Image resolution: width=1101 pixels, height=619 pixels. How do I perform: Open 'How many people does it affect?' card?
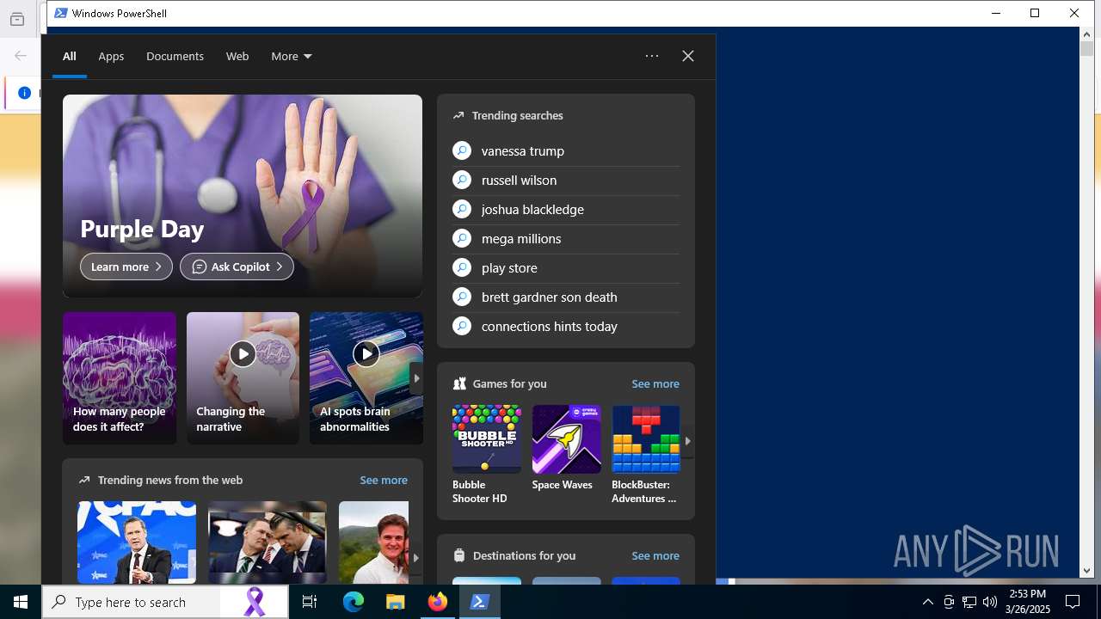tap(120, 378)
